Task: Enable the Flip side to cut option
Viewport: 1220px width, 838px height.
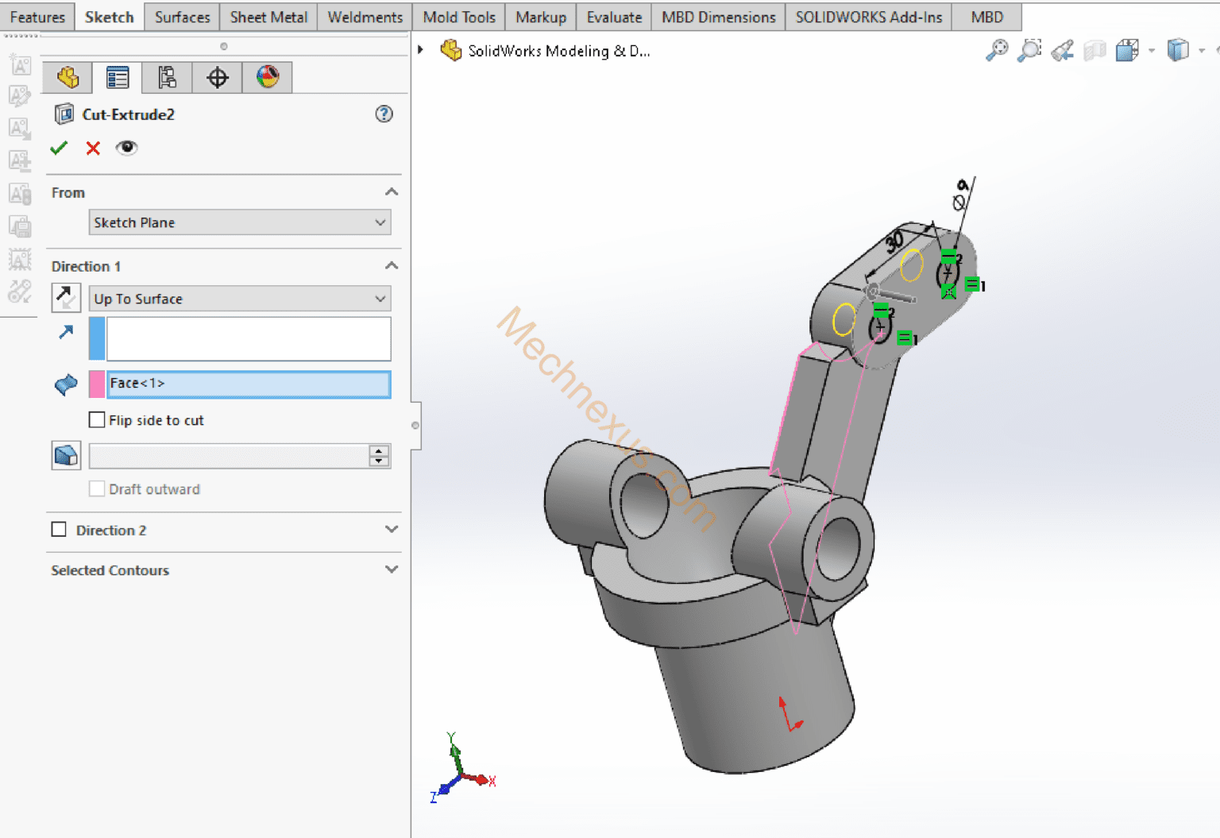Action: tap(96, 419)
